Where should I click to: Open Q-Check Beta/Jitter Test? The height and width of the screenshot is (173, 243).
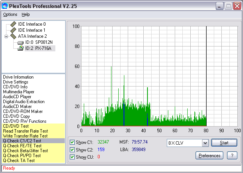[33, 151]
